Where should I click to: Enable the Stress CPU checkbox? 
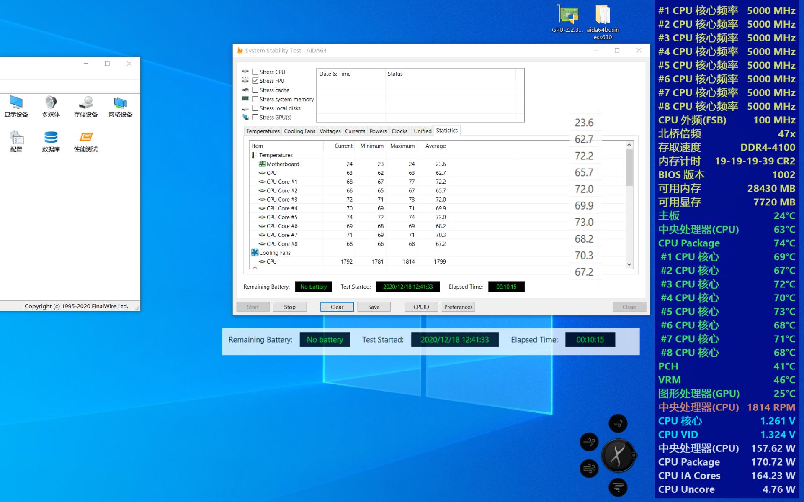255,72
